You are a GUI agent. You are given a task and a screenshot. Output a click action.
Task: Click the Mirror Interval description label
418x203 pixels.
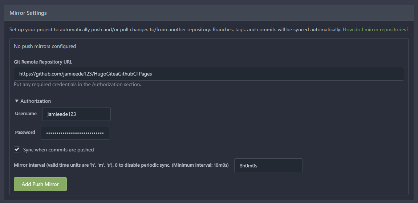pyautogui.click(x=121, y=165)
